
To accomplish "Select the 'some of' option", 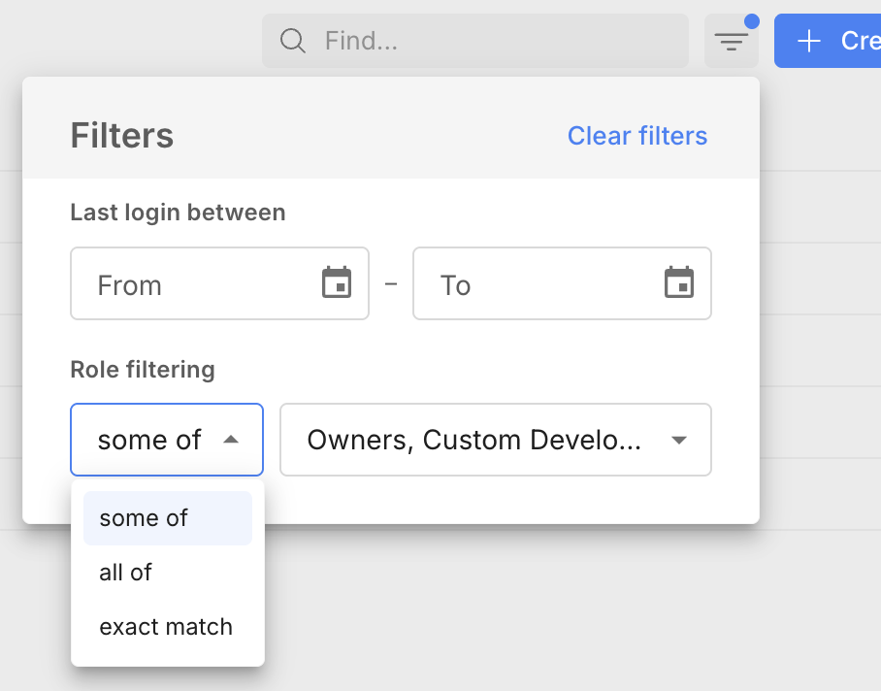I will [144, 518].
